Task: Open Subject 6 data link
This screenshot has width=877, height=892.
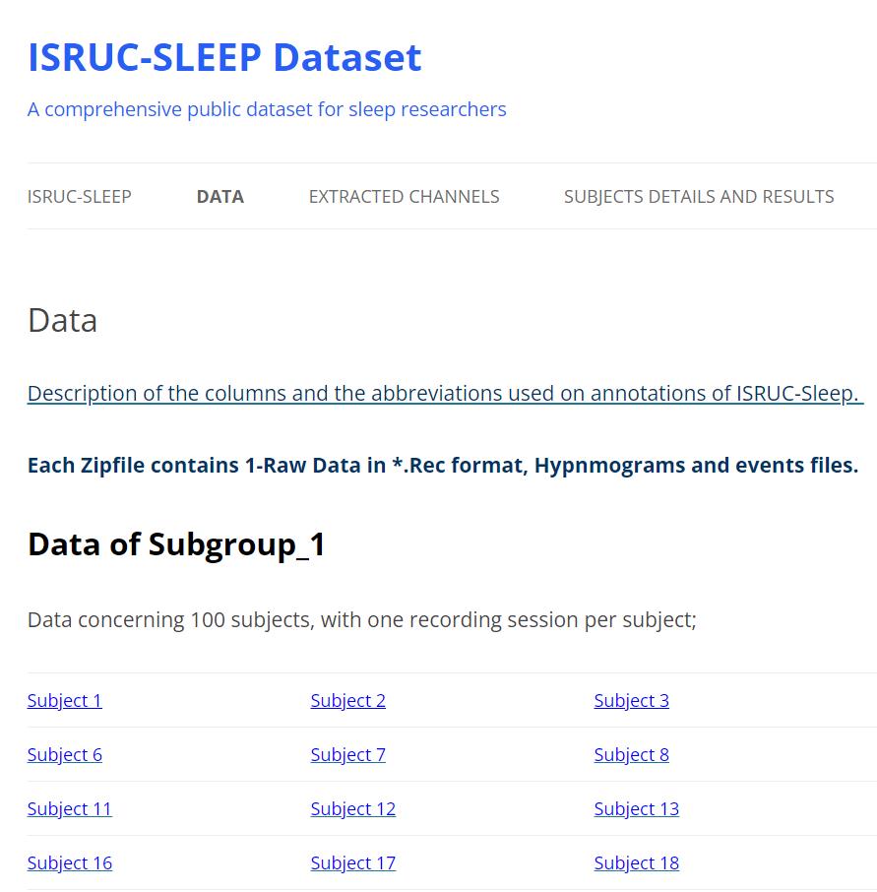Action: coord(64,754)
